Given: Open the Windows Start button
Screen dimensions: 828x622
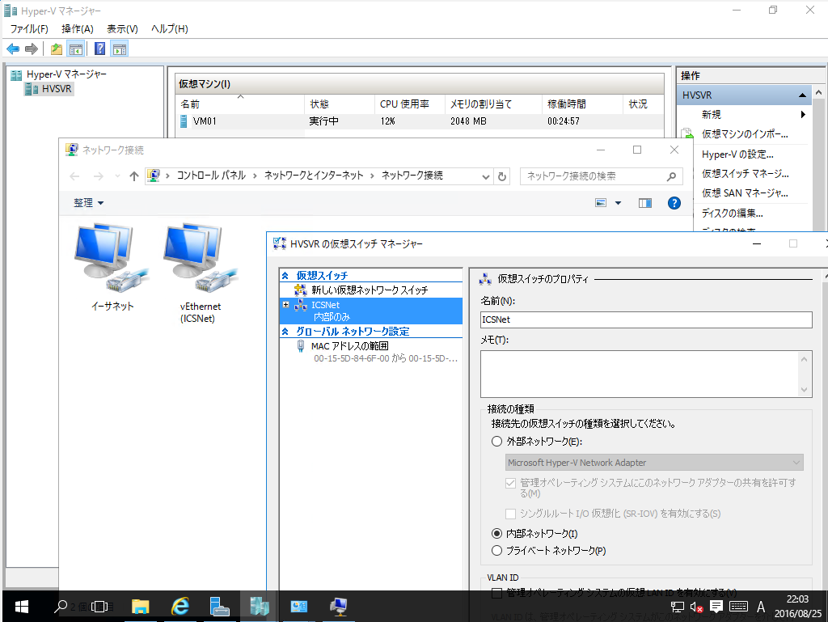Looking at the screenshot, I should (22, 607).
